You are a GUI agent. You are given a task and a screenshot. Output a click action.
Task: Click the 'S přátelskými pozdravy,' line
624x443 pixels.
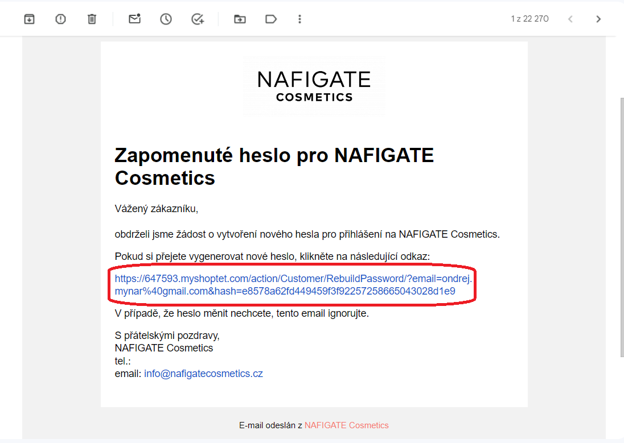(167, 335)
